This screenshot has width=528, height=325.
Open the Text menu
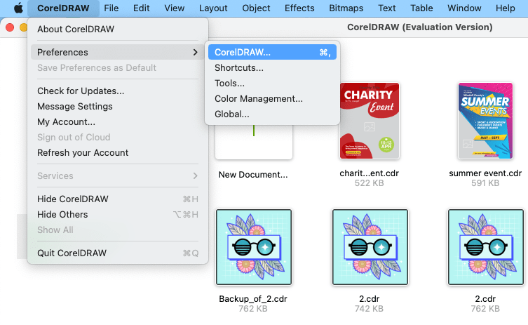click(386, 8)
